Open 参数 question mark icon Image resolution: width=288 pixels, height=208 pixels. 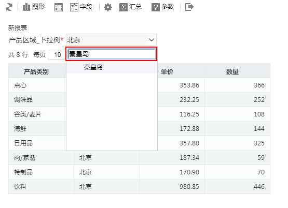156,7
